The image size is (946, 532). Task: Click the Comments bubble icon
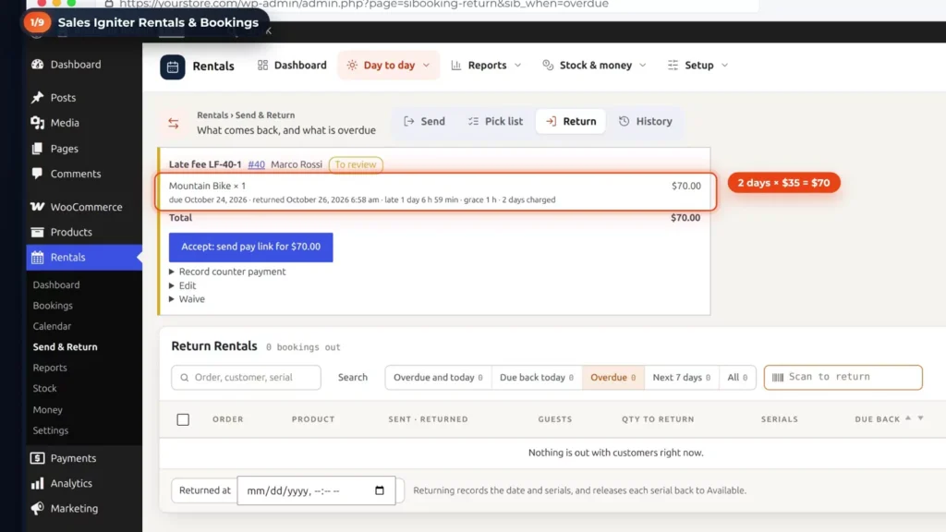(37, 174)
